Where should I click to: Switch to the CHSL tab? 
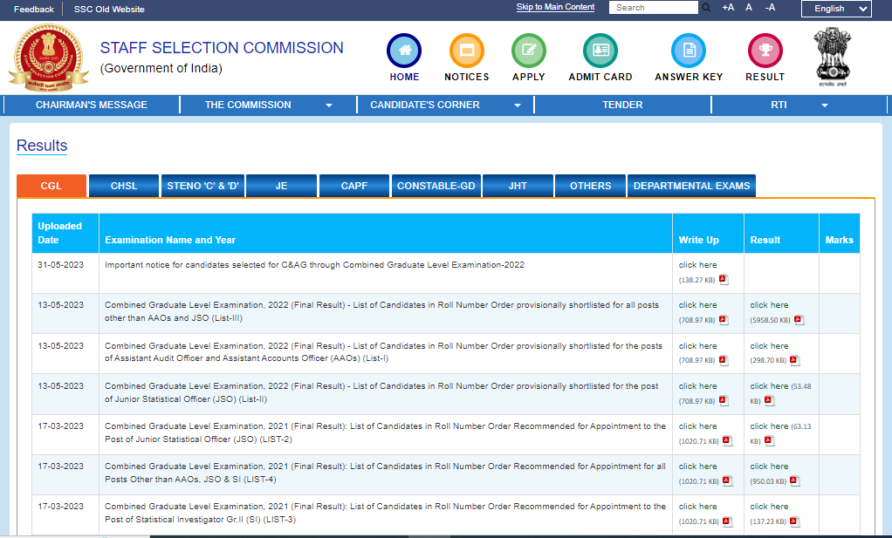click(124, 186)
